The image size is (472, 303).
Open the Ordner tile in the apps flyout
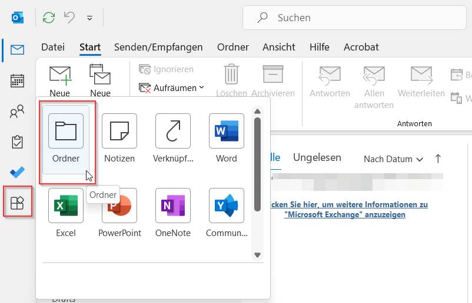(66, 139)
